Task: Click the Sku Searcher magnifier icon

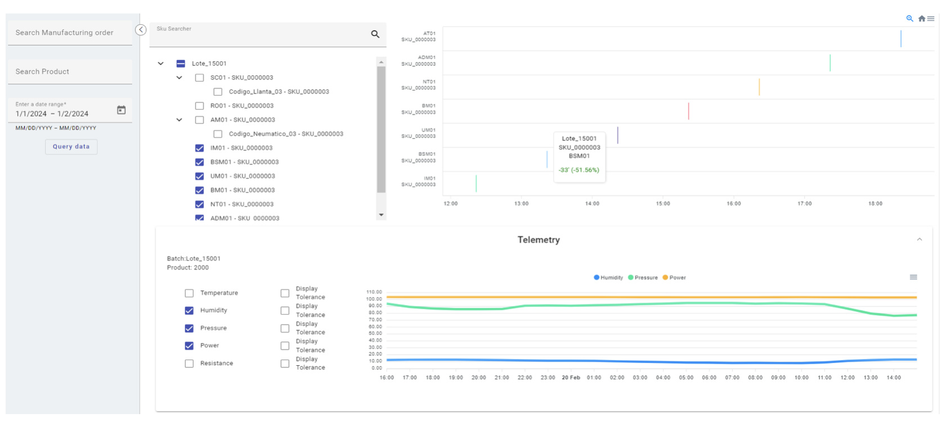Action: tap(375, 34)
